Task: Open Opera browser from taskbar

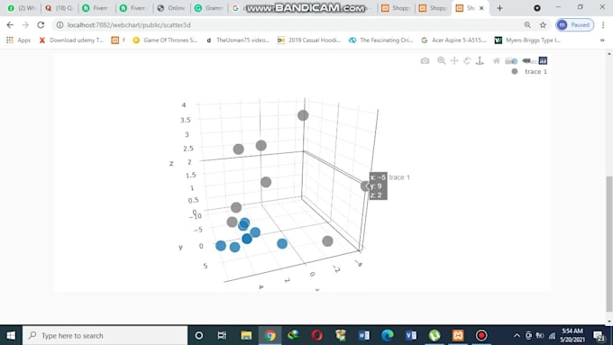Action: pyautogui.click(x=316, y=335)
